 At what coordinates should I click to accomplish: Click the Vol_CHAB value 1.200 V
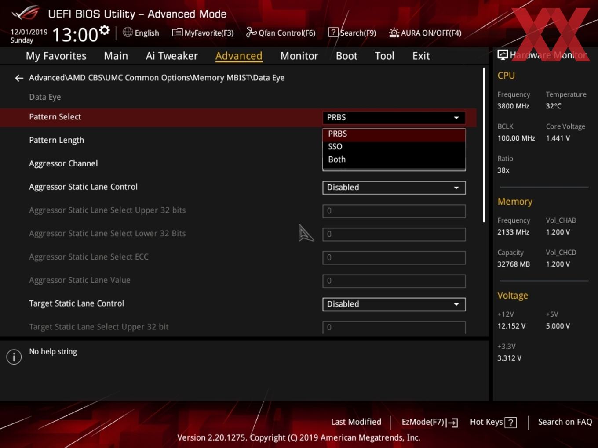[x=558, y=232]
